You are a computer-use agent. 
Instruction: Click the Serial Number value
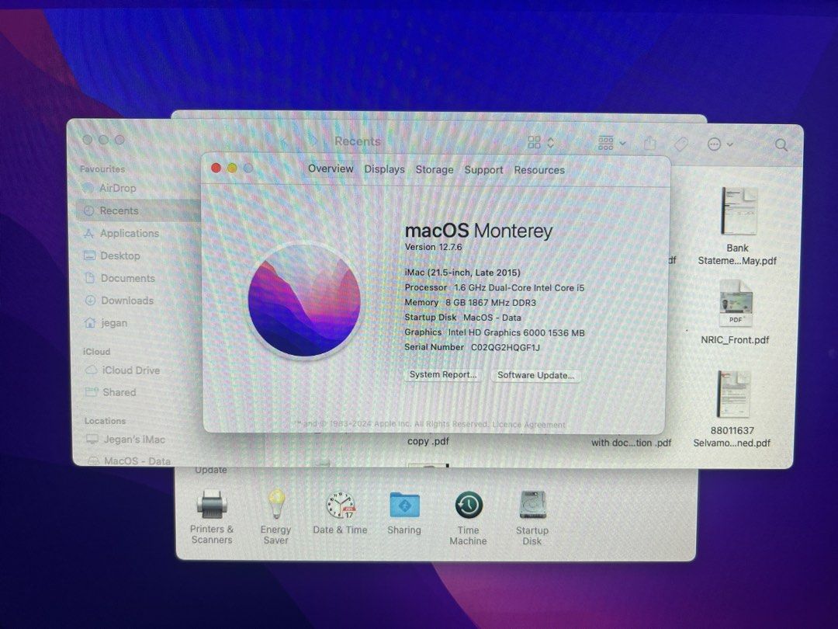[506, 348]
